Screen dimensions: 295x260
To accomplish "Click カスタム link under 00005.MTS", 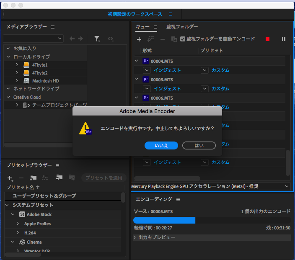I will click(220, 89).
